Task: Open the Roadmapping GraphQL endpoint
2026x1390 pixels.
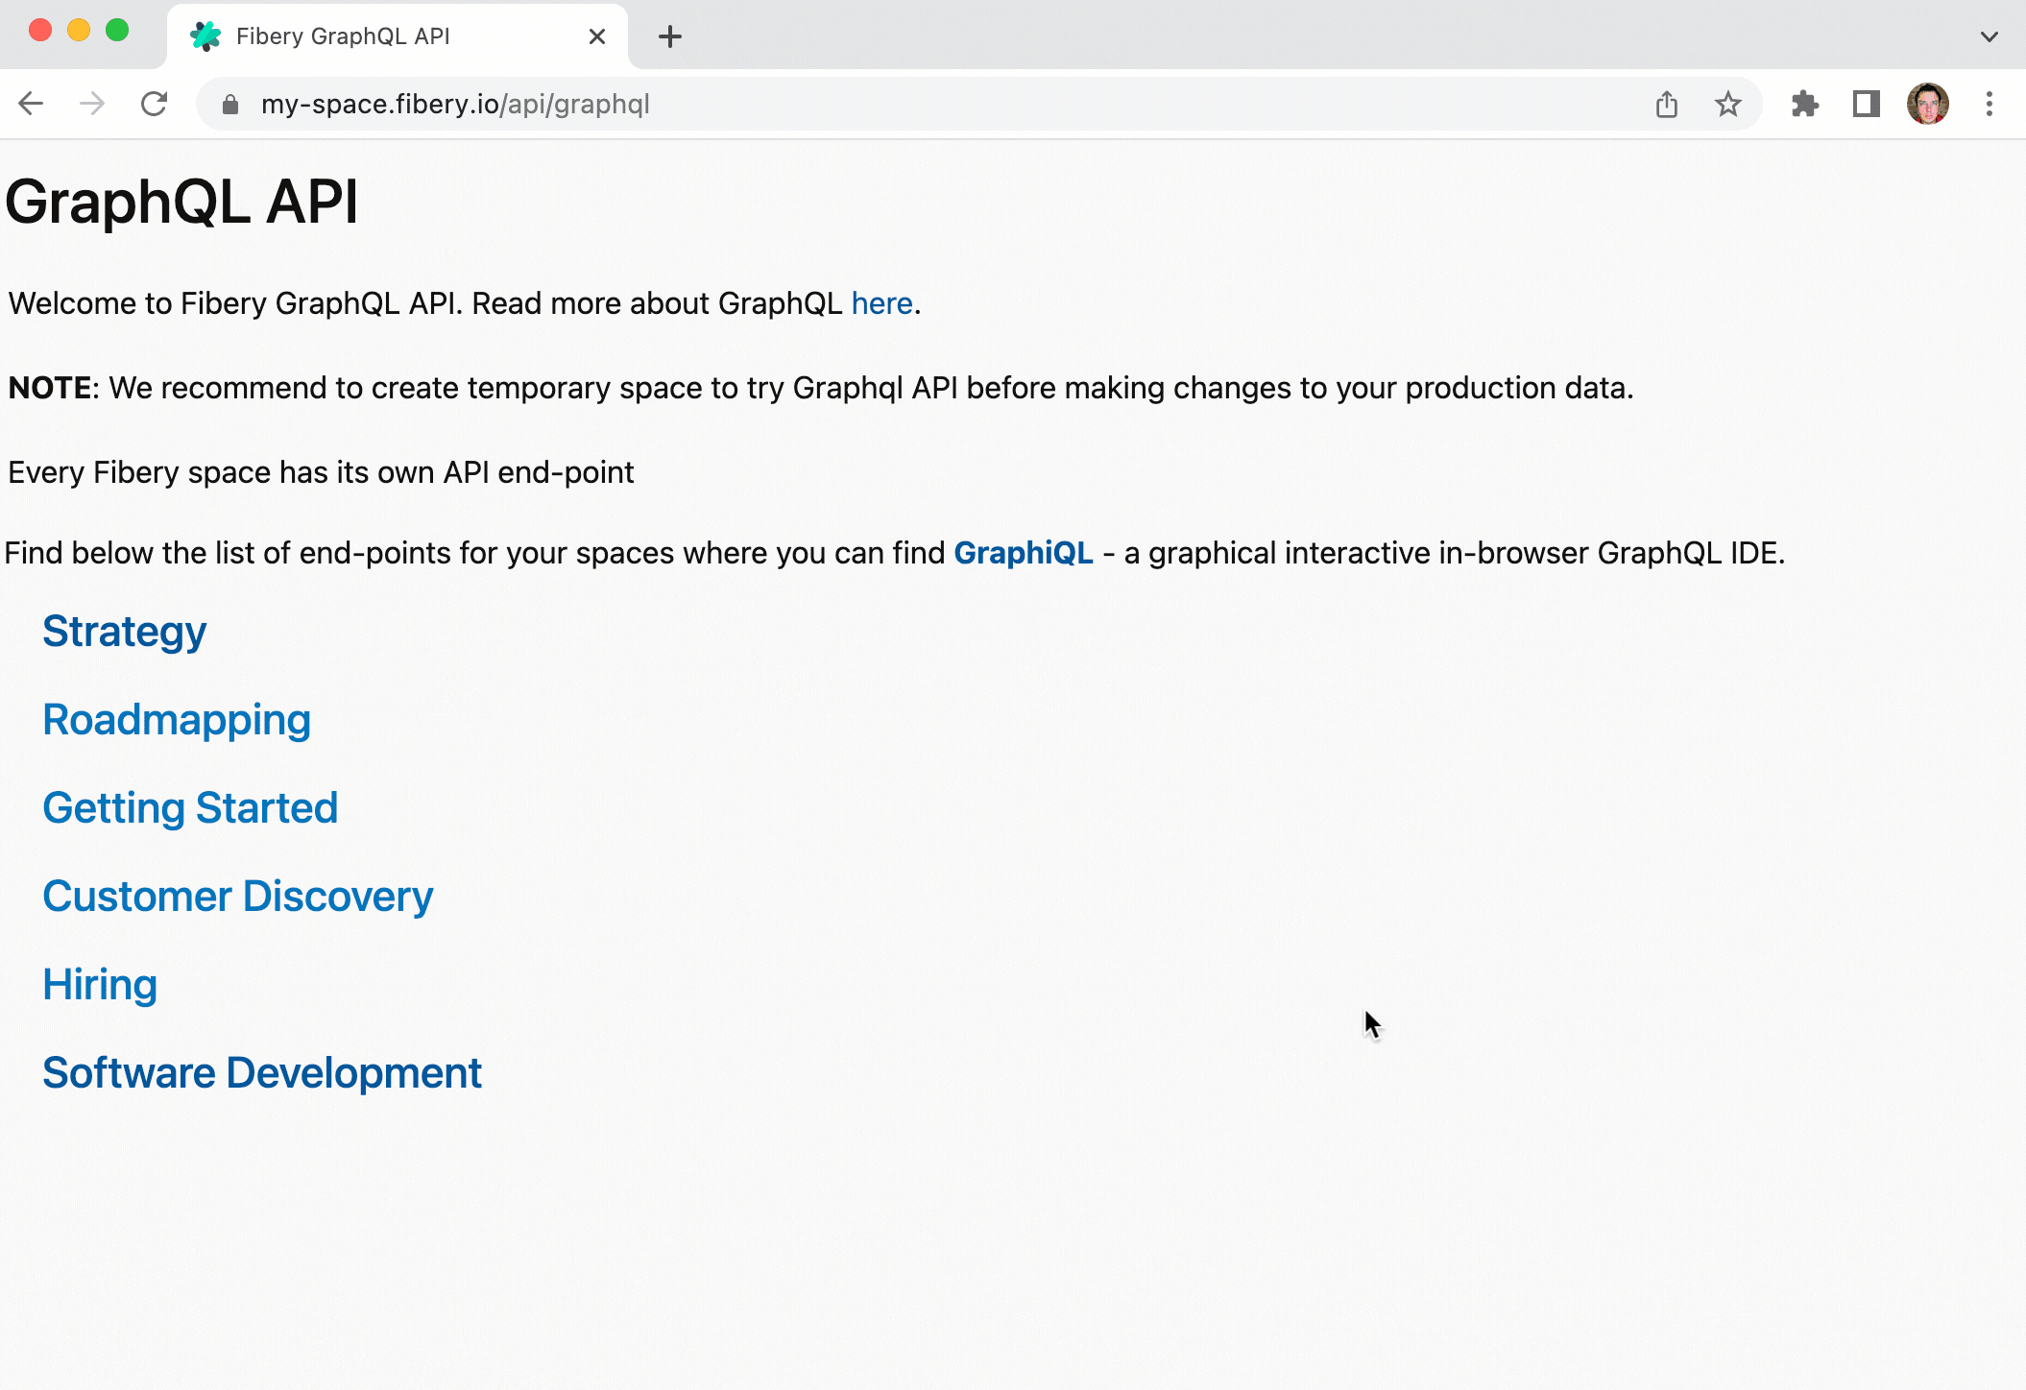Action: click(x=176, y=717)
